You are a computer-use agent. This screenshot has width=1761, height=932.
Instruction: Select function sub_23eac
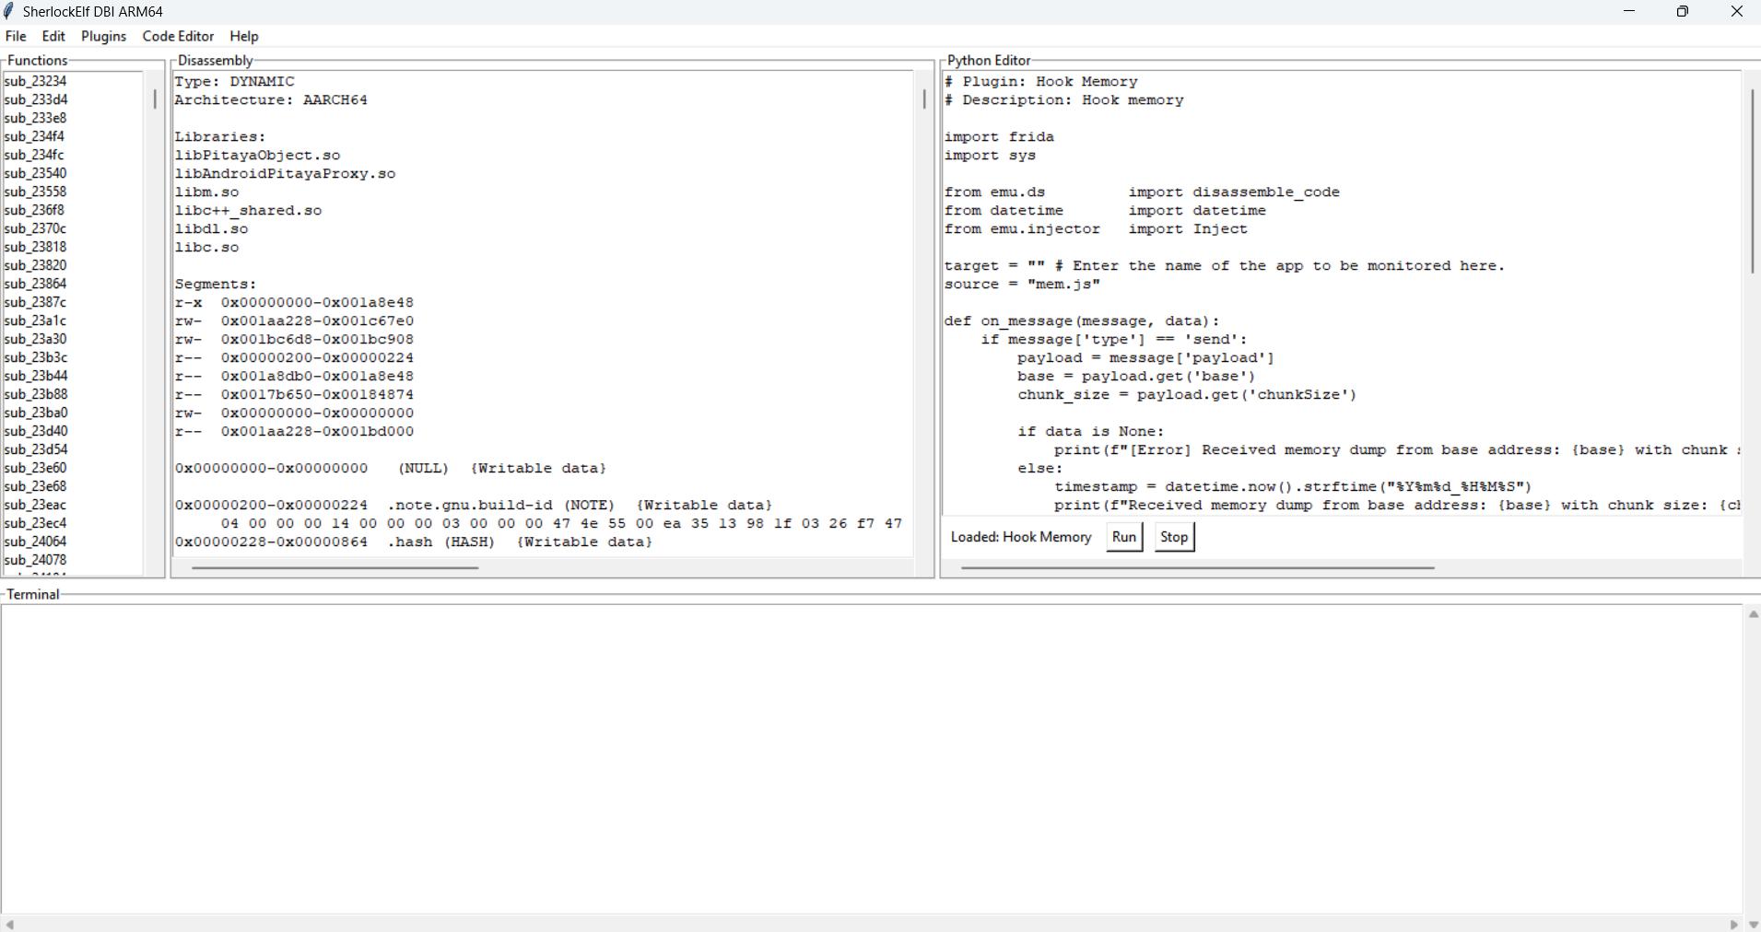click(35, 505)
